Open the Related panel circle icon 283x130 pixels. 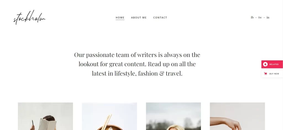click(265, 64)
